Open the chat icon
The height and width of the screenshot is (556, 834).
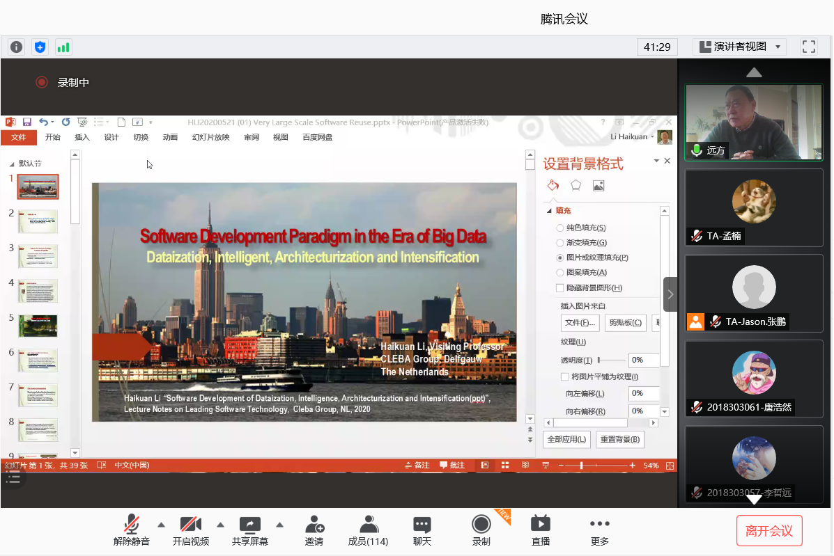(x=422, y=524)
